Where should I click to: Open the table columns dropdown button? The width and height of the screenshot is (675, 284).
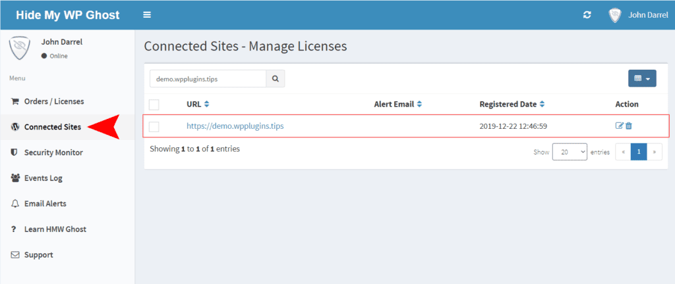(x=642, y=78)
